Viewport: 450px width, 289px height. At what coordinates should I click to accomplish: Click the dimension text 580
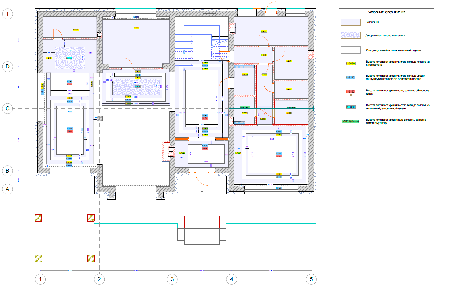coord(238,148)
